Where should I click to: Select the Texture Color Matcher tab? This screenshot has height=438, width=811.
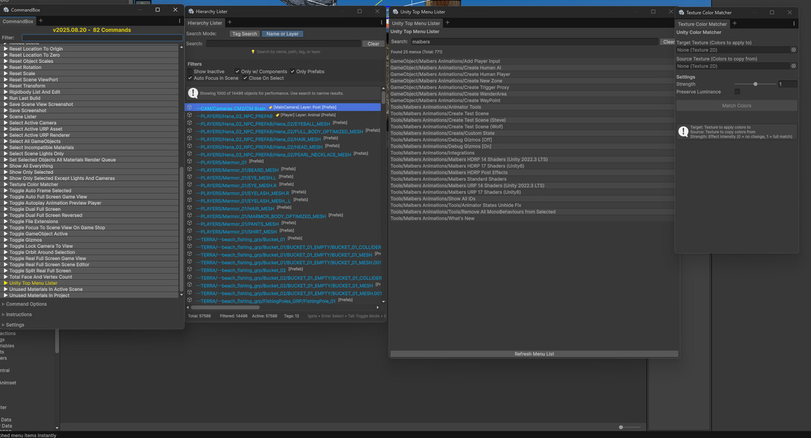702,24
